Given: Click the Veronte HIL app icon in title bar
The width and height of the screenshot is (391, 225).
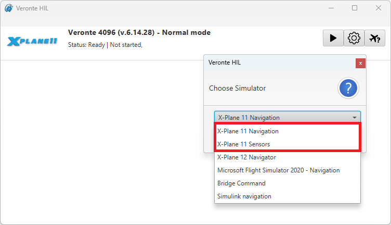Looking at the screenshot, I should tap(8, 8).
